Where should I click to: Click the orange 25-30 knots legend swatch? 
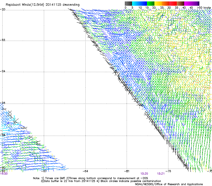(166, 3)
